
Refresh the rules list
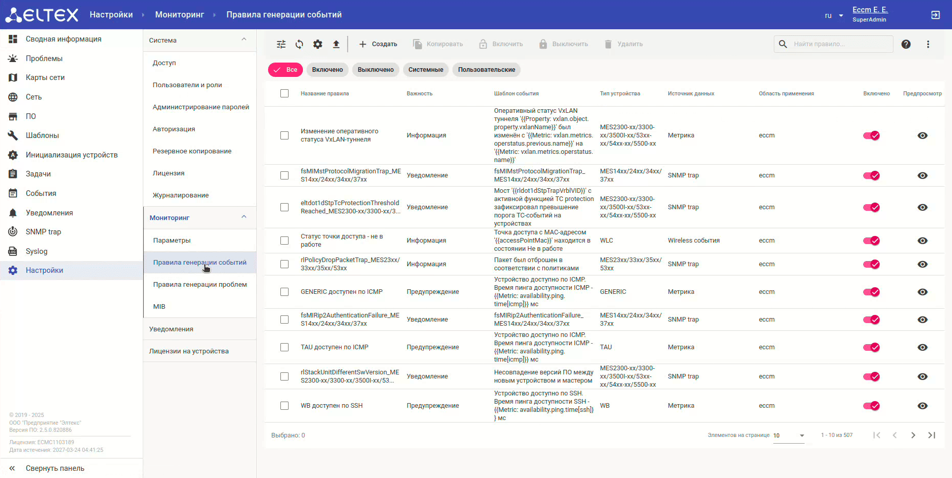299,44
